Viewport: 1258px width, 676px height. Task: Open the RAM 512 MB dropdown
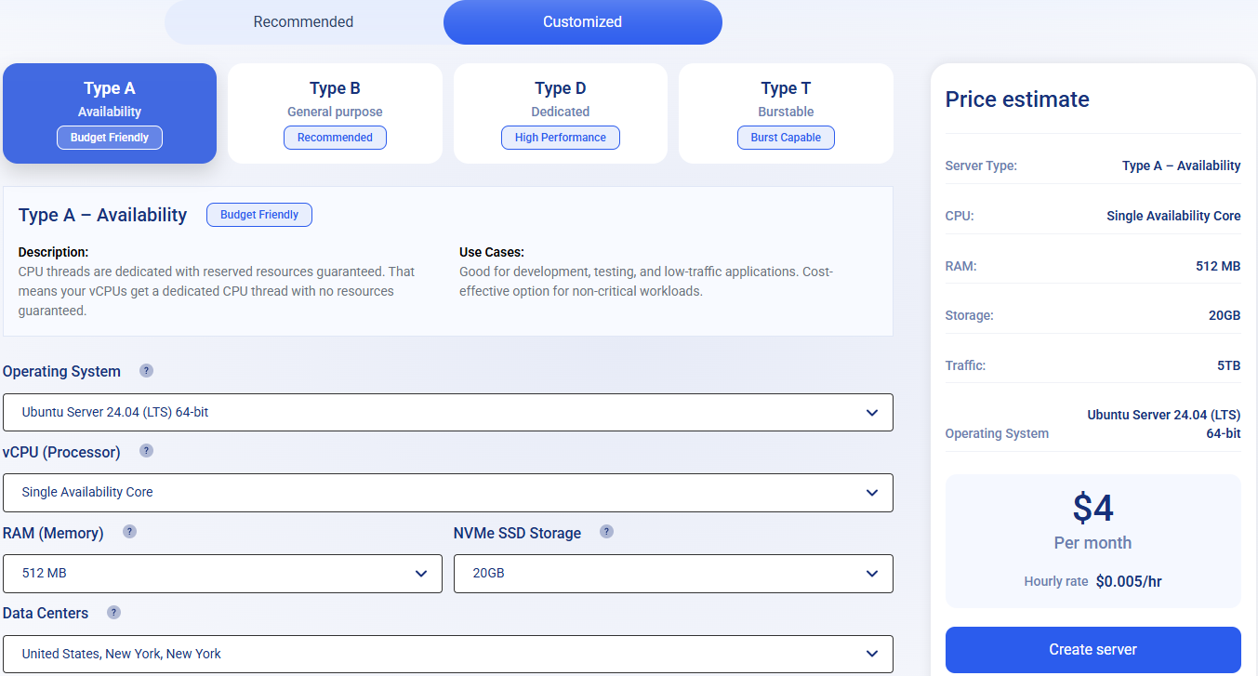coord(222,574)
